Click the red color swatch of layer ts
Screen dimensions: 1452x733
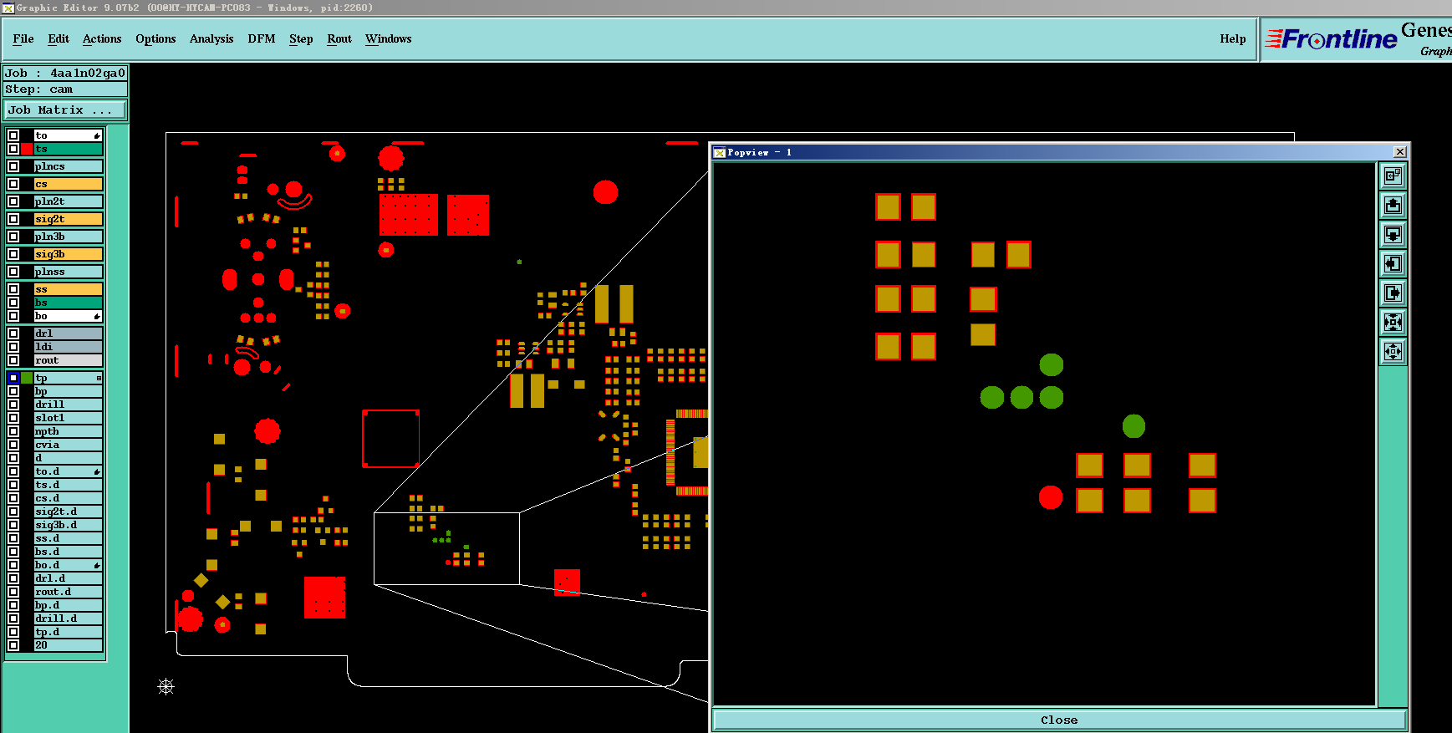click(27, 149)
